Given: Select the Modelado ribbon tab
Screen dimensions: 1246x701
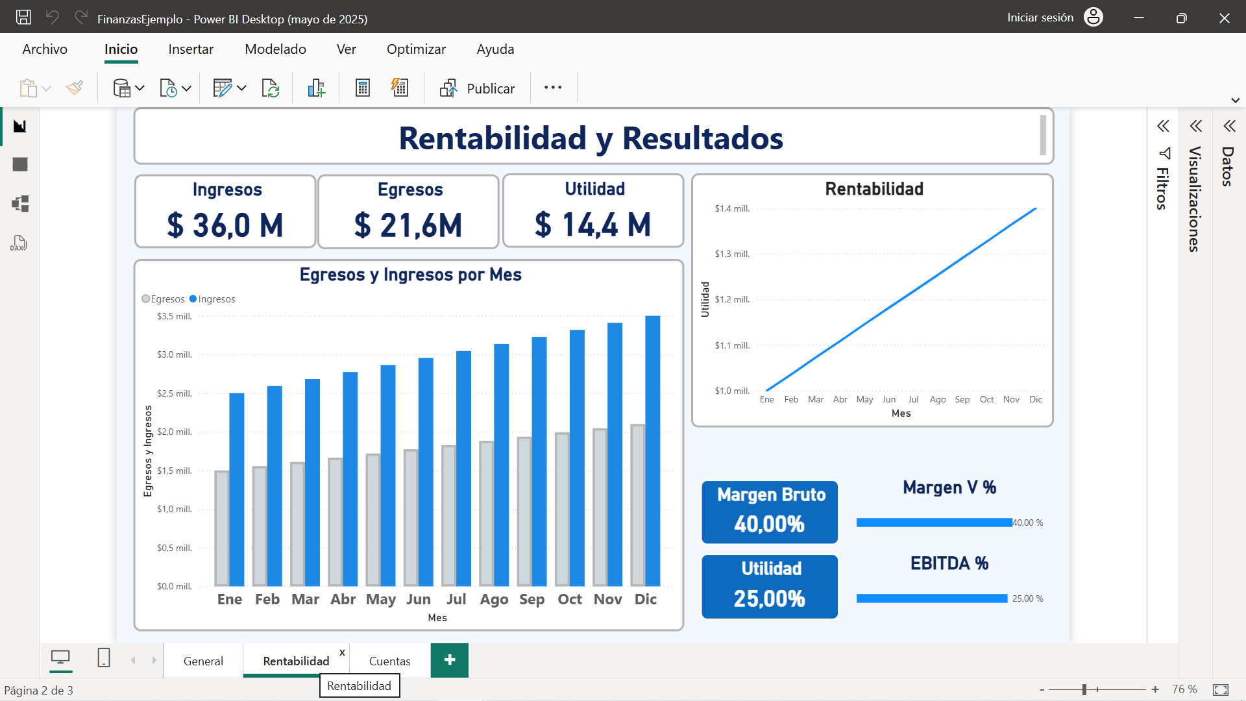Looking at the screenshot, I should [x=275, y=49].
